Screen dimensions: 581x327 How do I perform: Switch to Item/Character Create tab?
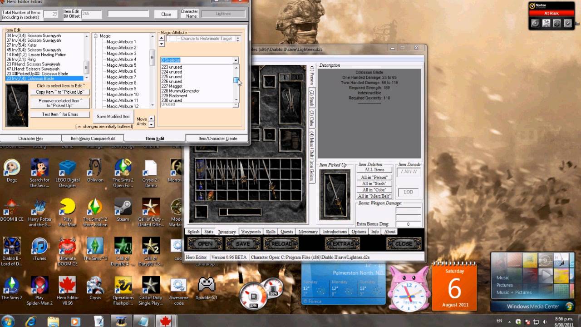point(218,139)
